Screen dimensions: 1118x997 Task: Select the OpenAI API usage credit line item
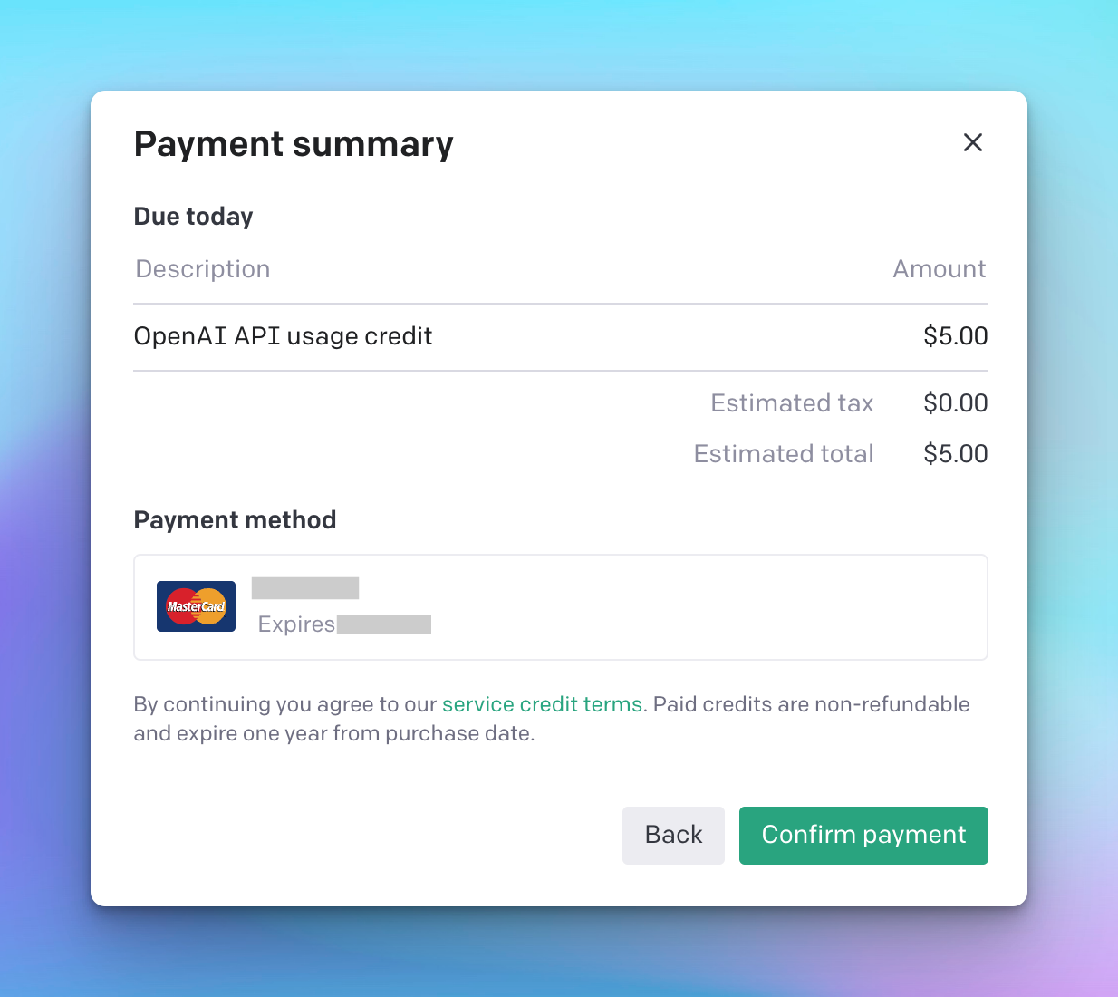284,336
